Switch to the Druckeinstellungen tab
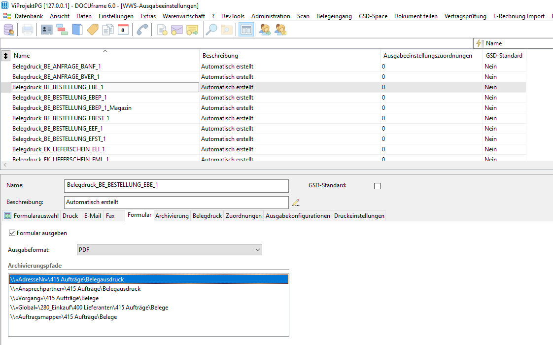The image size is (553, 345). [359, 215]
